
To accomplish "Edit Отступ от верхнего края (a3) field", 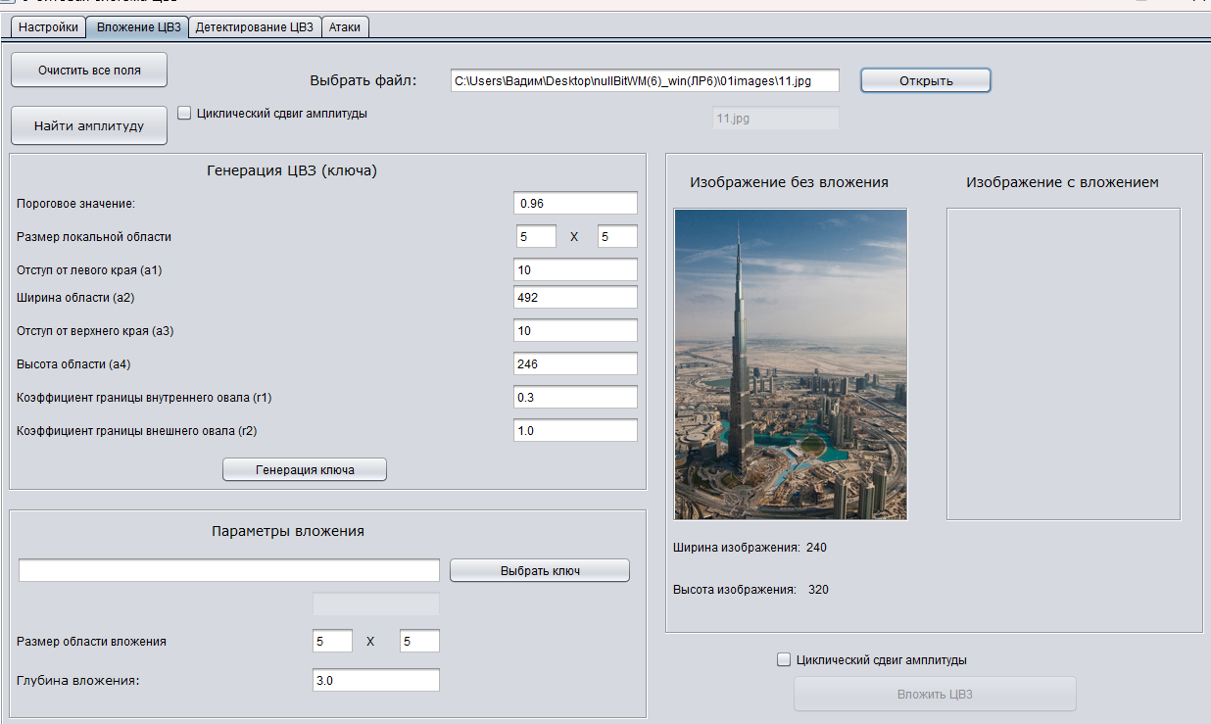I will click(575, 330).
